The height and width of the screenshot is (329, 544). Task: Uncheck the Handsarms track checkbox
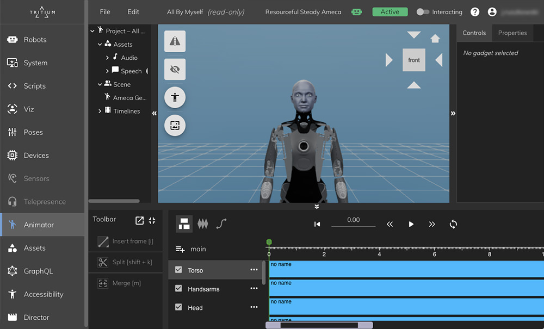pos(178,288)
